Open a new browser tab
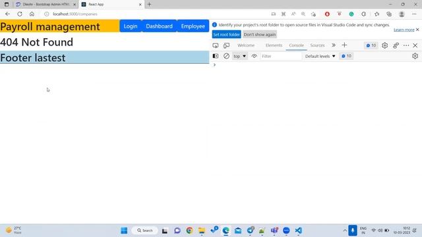The image size is (422, 237). (150, 5)
